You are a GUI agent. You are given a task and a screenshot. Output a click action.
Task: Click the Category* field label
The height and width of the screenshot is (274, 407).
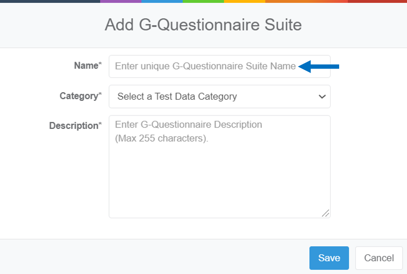coord(80,96)
